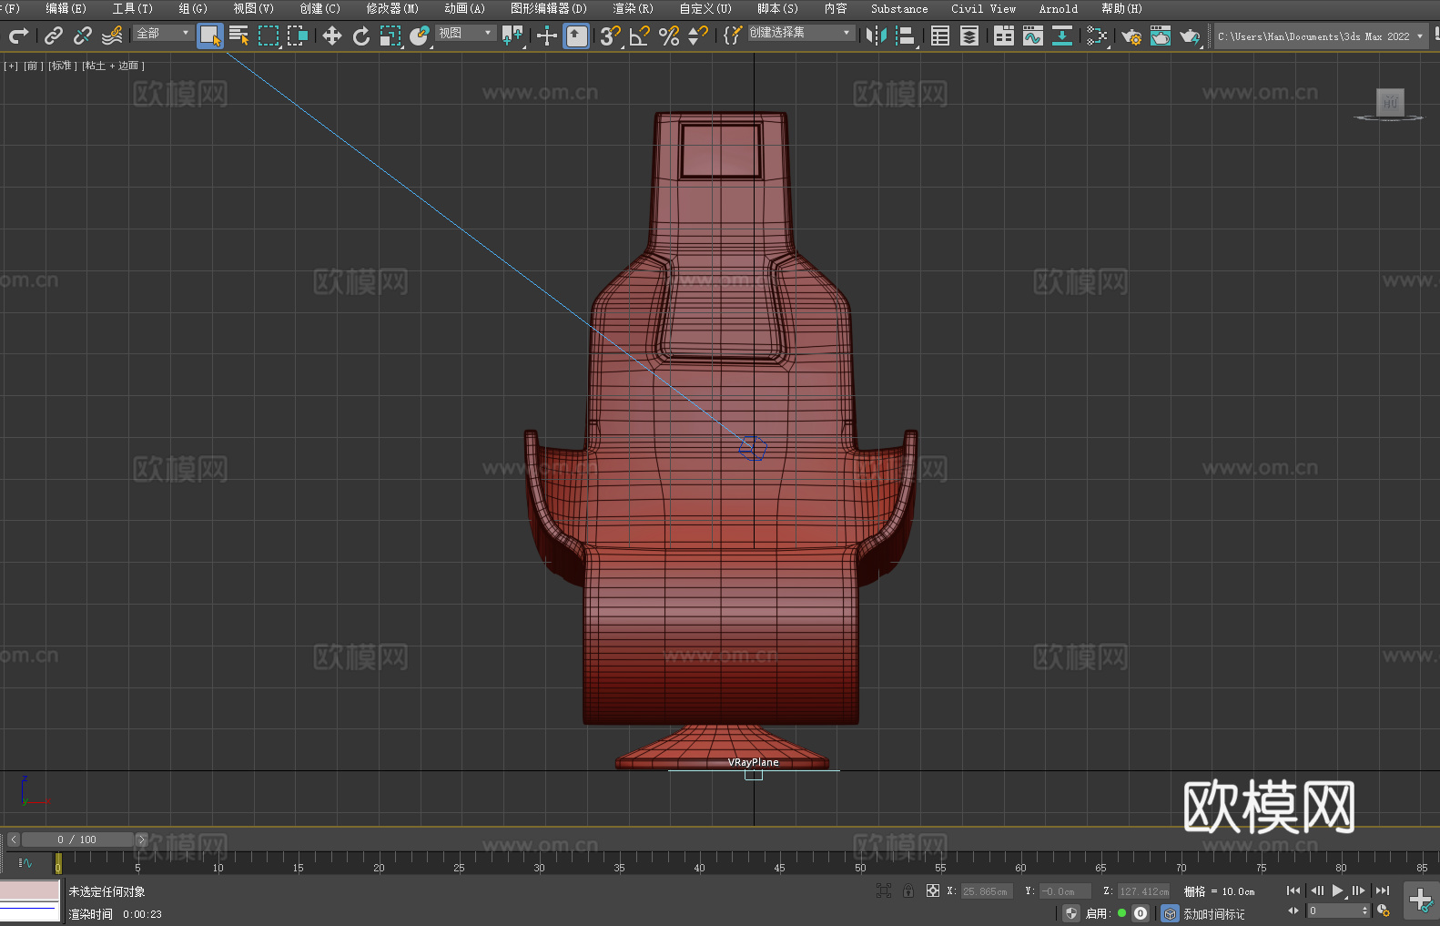The width and height of the screenshot is (1440, 926).
Task: Select the Bind to Space Warp tool
Action: (x=112, y=36)
